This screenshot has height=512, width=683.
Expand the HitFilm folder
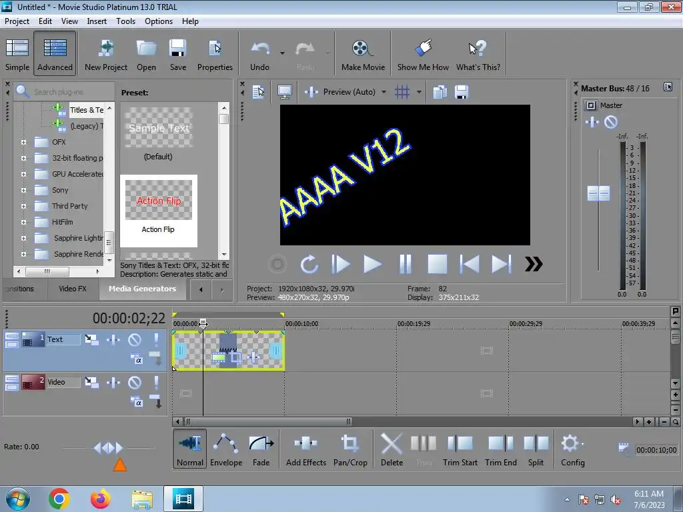(23, 223)
